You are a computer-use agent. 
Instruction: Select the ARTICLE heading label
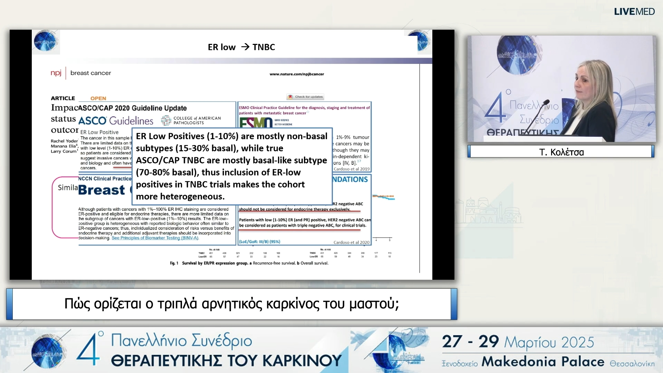click(x=63, y=98)
